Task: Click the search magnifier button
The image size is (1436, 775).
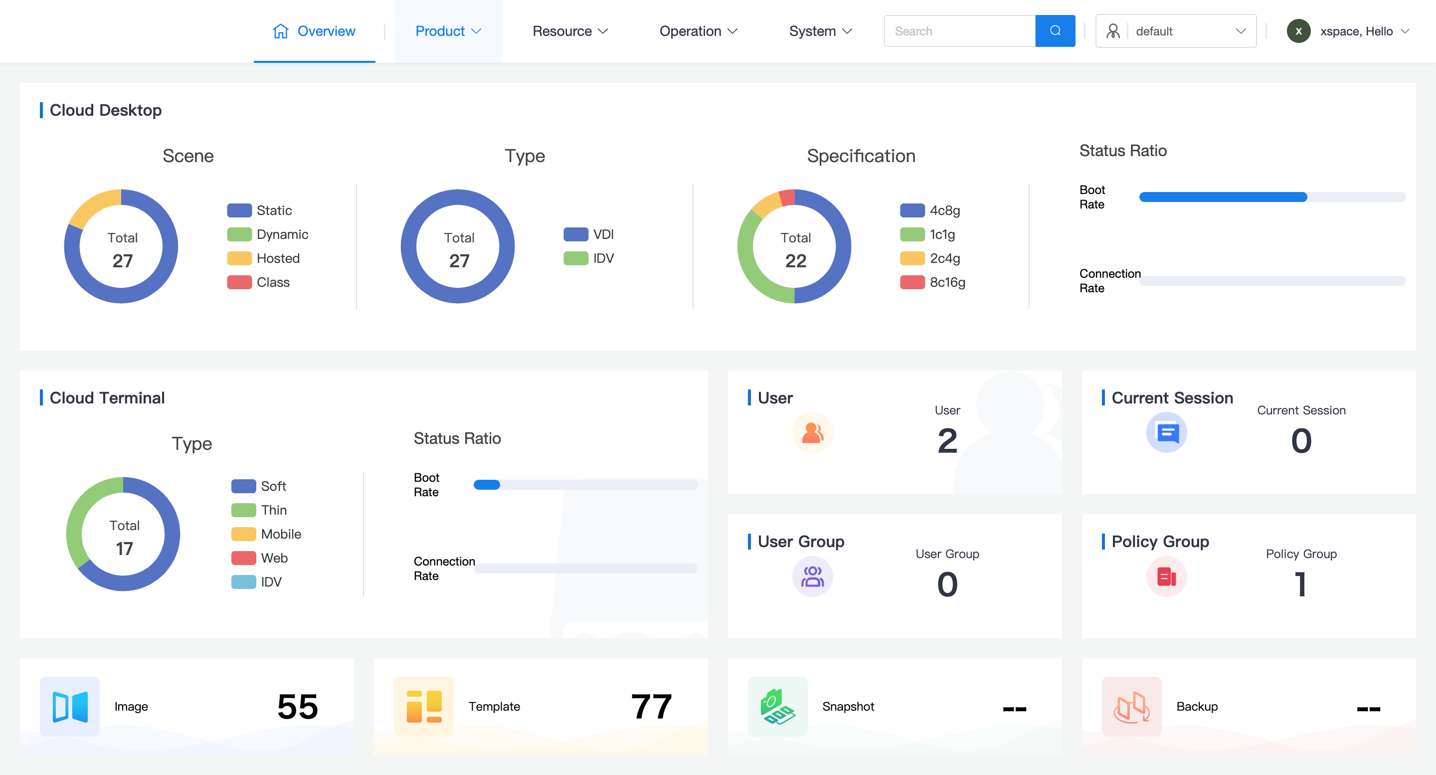Action: pos(1055,30)
